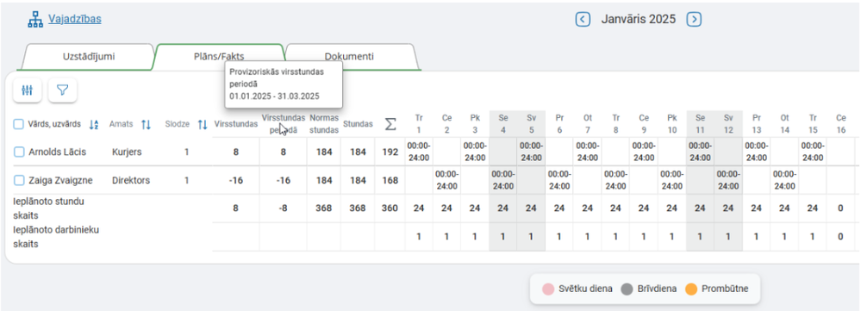The height and width of the screenshot is (311, 861).
Task: Click gray Brīvdiena legend swatch
Action: pos(627,289)
